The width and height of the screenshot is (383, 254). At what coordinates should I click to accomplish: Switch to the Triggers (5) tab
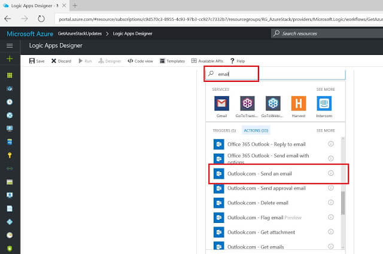[x=224, y=131]
